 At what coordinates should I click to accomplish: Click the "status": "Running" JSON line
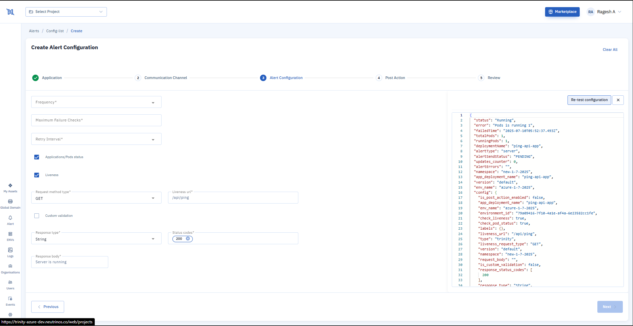point(495,120)
